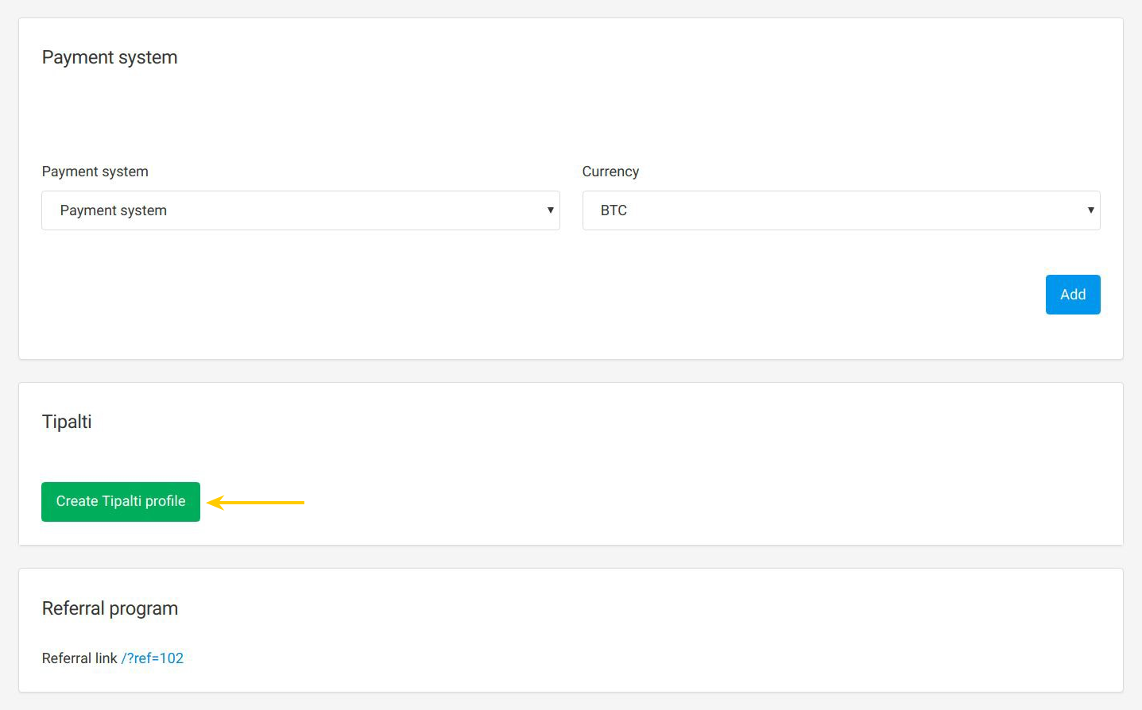Click the Payment system field label
The image size is (1142, 710).
95,171
